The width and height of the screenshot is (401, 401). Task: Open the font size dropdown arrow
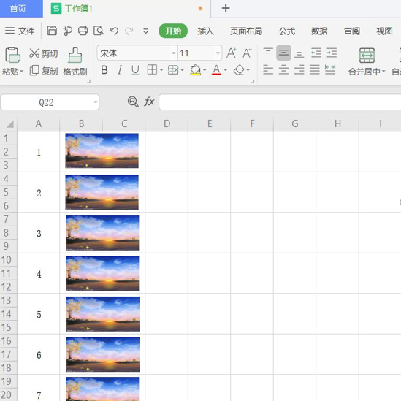pyautogui.click(x=218, y=53)
